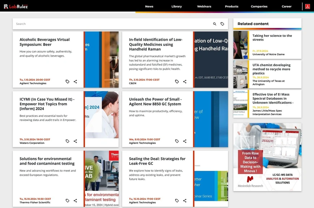Image resolution: width=314 pixels, height=208 pixels.
Task: Click tag icon on environmental testing card
Action: 68,200
